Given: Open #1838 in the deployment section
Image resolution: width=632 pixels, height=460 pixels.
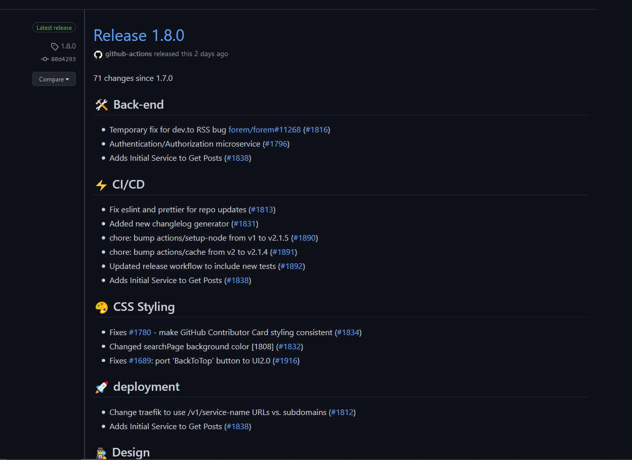Looking at the screenshot, I should (x=238, y=427).
